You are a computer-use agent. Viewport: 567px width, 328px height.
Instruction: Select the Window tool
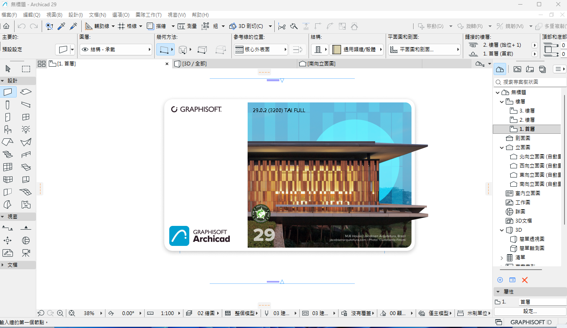click(x=26, y=117)
